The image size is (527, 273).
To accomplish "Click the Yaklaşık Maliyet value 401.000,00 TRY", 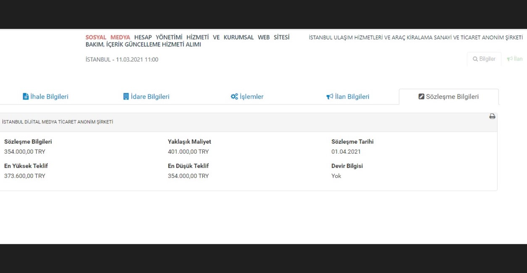I will point(188,152).
